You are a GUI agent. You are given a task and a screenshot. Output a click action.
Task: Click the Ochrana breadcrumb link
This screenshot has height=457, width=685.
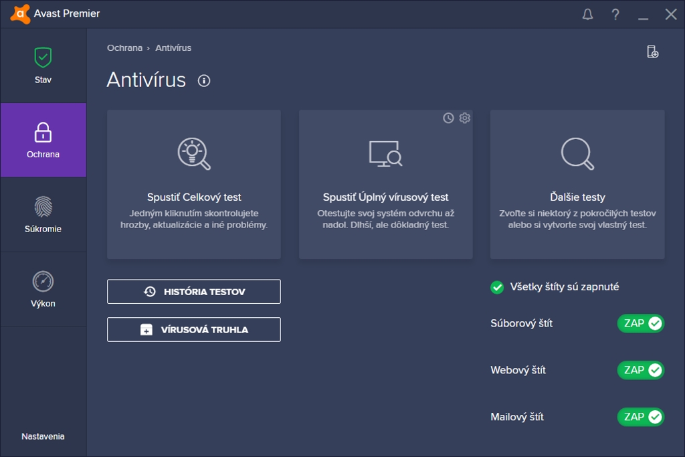pyautogui.click(x=124, y=48)
